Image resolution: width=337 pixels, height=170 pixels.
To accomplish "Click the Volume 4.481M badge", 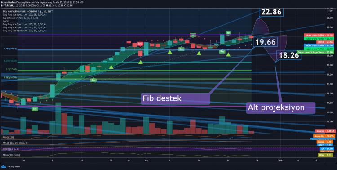I will (x=325, y=131).
